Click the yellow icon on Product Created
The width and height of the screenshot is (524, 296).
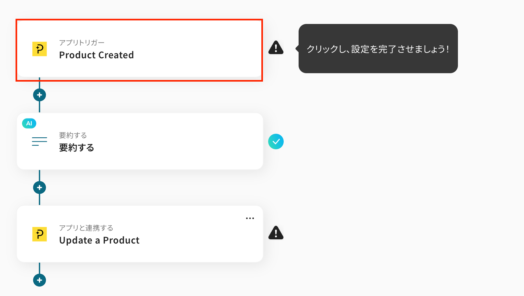(x=40, y=49)
